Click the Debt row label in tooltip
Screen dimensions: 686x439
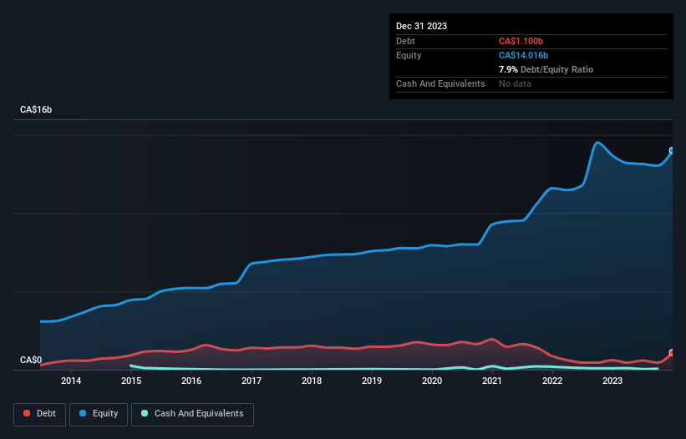coord(405,41)
